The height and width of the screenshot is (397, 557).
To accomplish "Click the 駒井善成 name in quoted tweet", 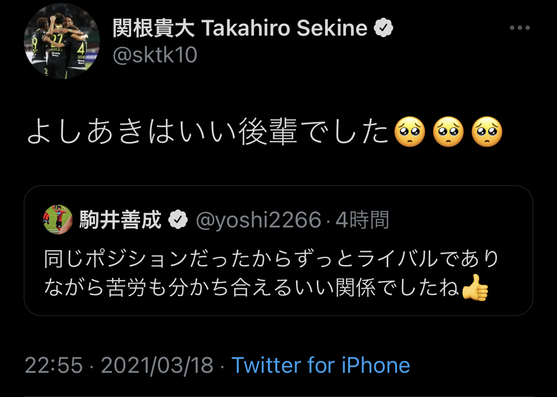I will pyautogui.click(x=121, y=220).
